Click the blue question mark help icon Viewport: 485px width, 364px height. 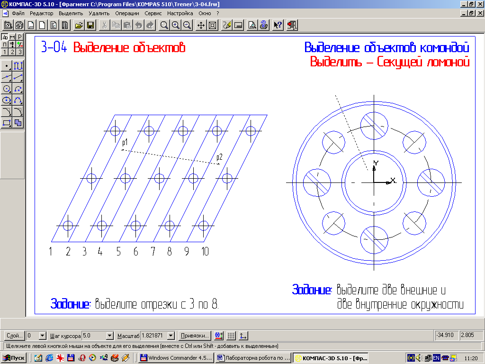[263, 25]
